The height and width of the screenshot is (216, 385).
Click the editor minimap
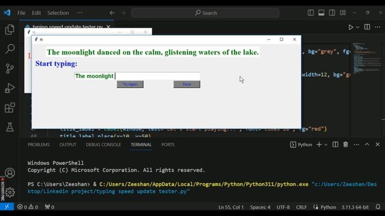(367, 59)
